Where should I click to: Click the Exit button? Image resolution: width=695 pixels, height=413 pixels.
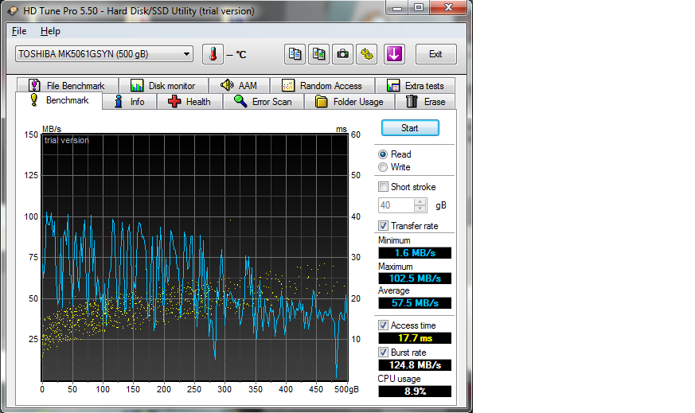435,54
